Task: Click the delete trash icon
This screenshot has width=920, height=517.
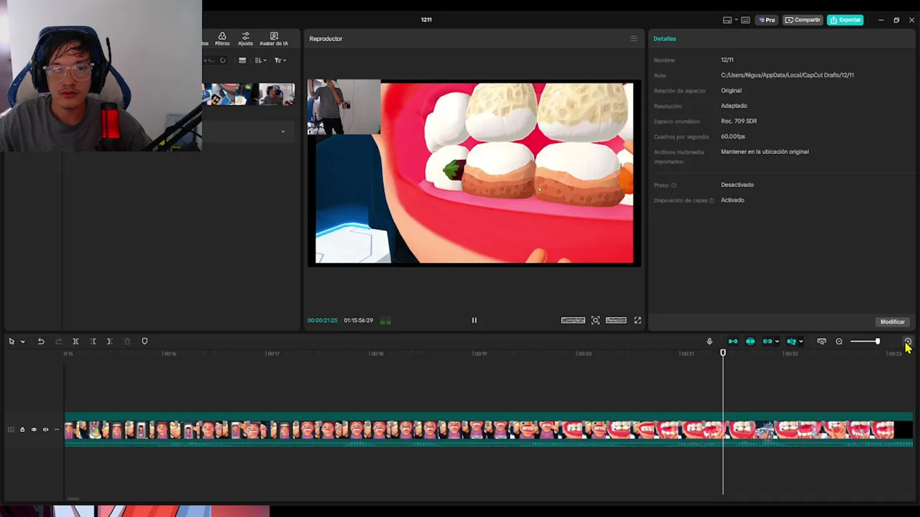Action: [x=127, y=341]
